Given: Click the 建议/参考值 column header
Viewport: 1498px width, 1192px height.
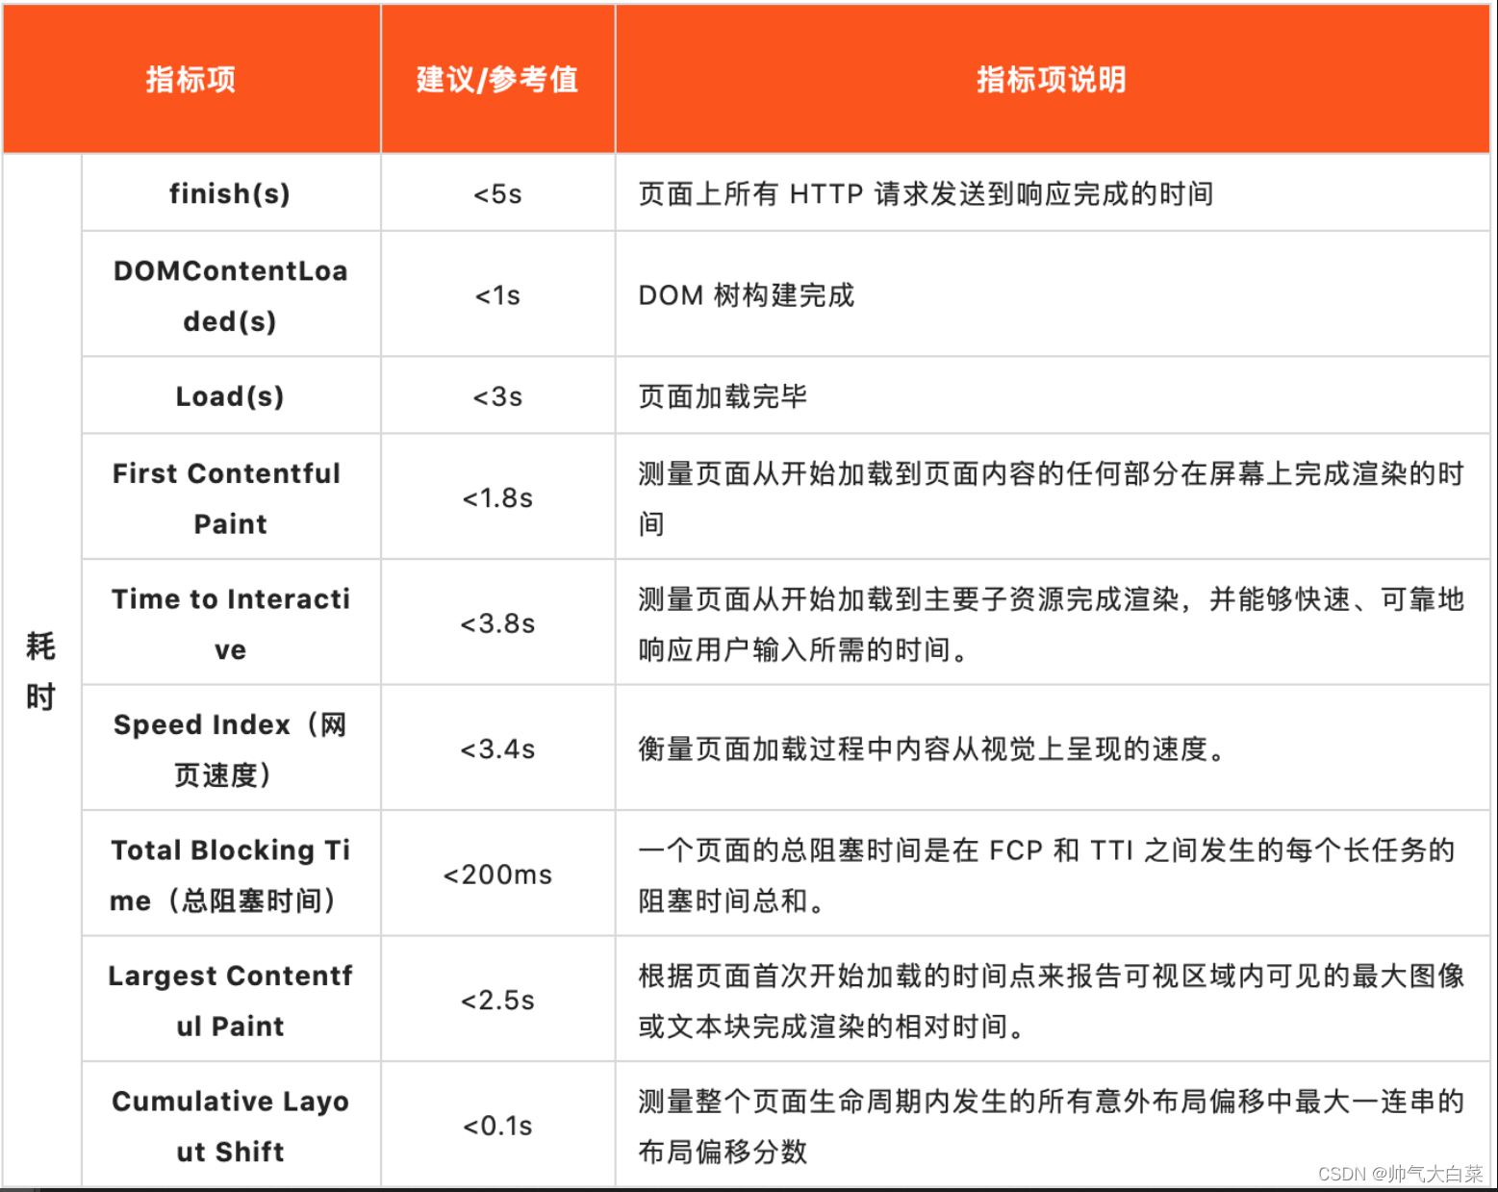Looking at the screenshot, I should point(497,79).
